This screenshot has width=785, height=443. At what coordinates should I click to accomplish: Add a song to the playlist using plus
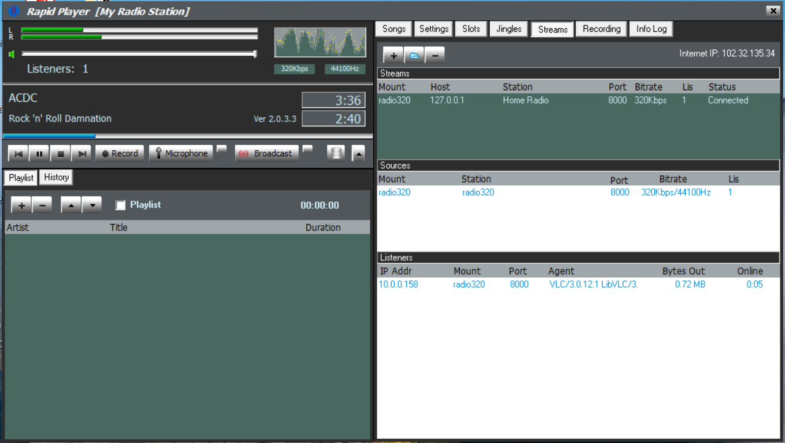coord(21,206)
